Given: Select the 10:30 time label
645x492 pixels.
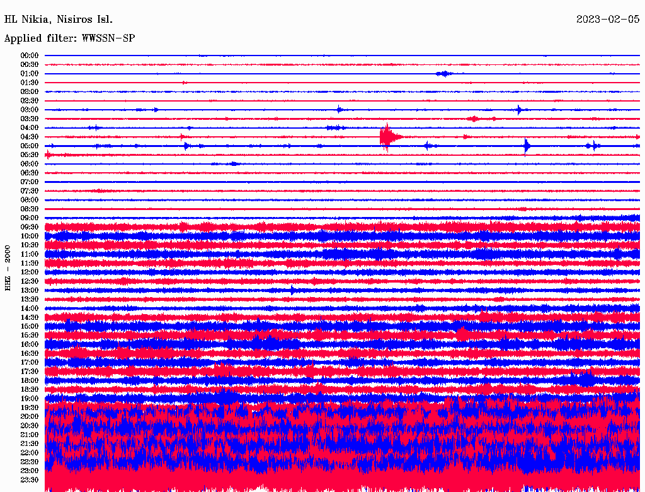Looking at the screenshot, I should coord(29,245).
